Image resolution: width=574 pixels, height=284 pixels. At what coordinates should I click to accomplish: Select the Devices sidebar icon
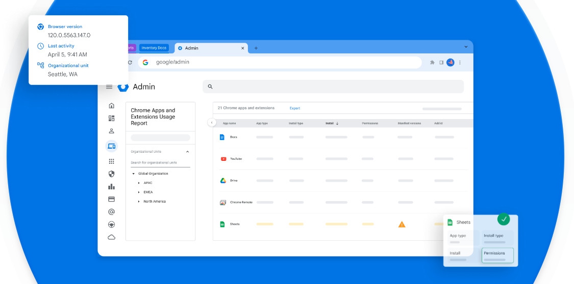click(x=112, y=147)
